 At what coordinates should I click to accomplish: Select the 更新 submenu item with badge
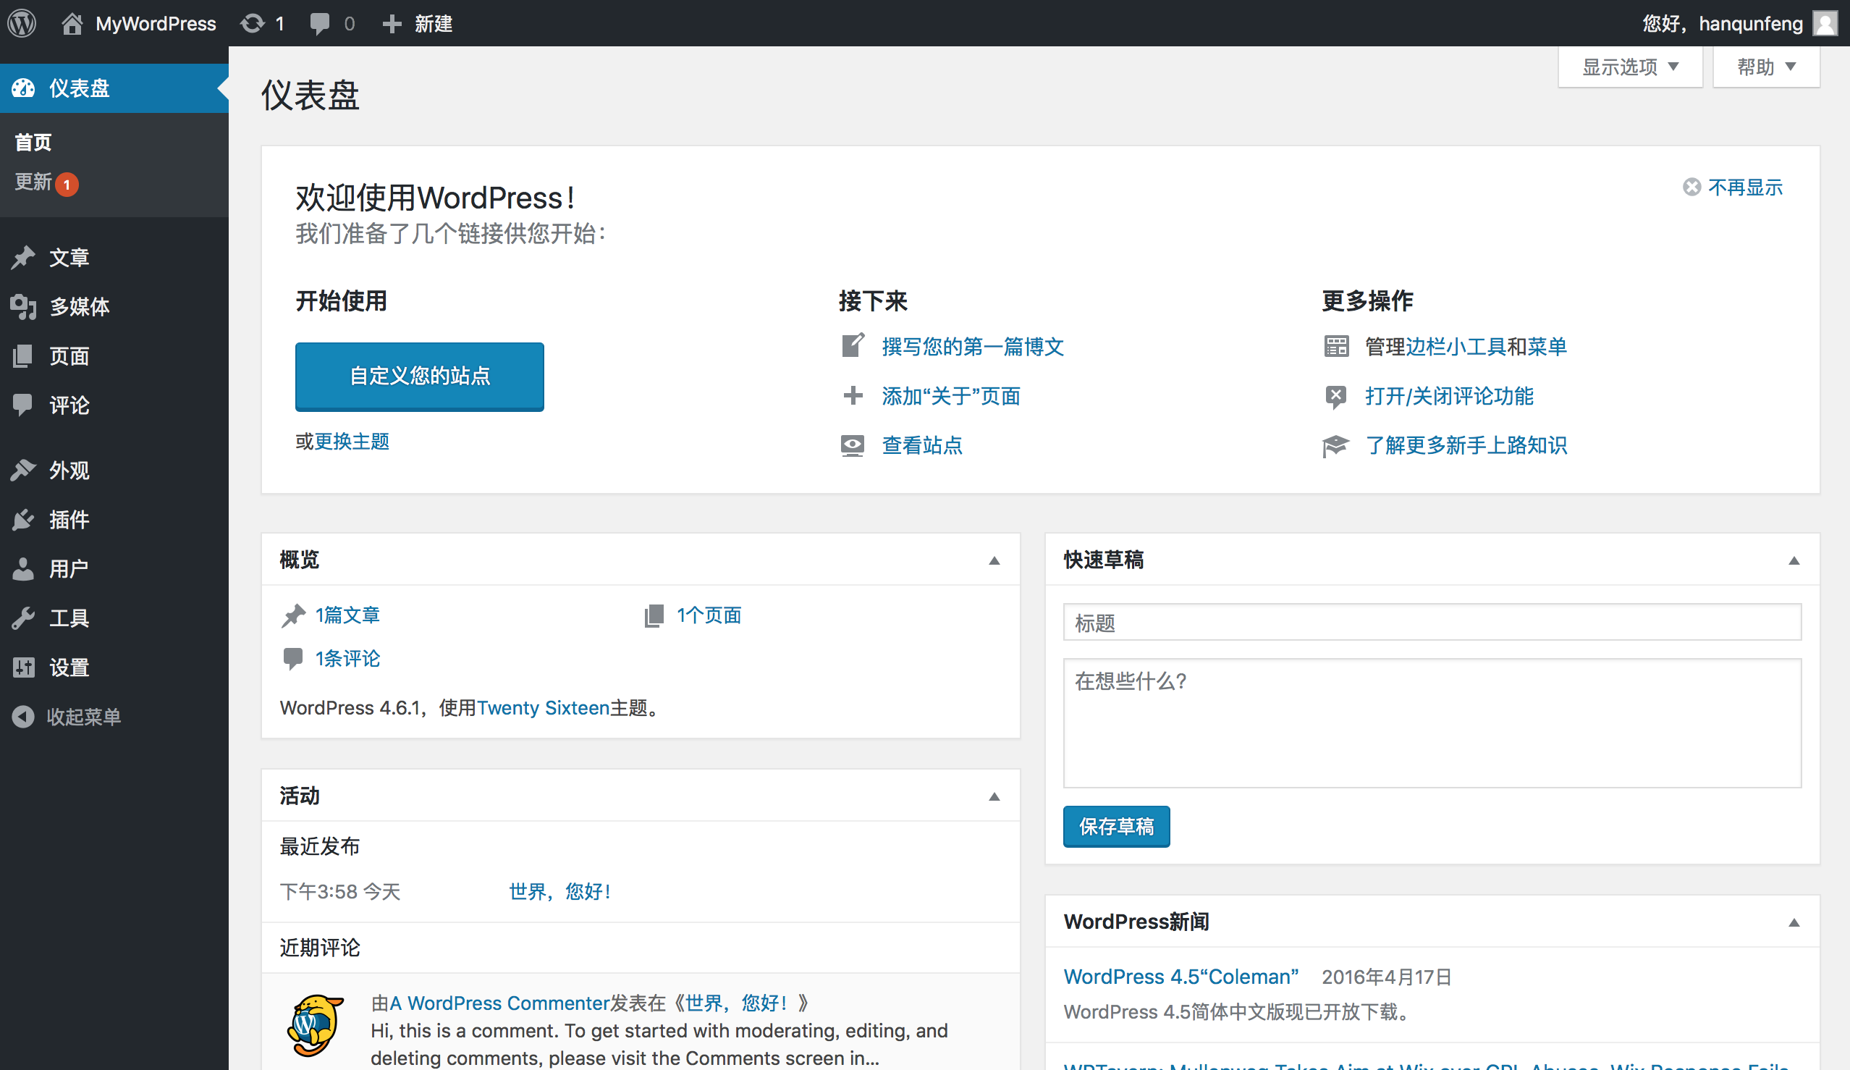click(x=46, y=182)
